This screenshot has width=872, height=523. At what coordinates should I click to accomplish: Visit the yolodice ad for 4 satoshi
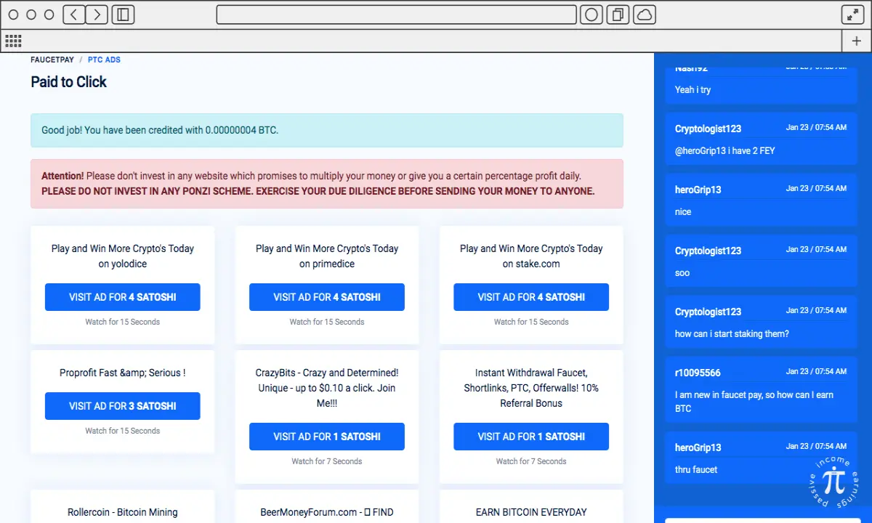pos(123,297)
